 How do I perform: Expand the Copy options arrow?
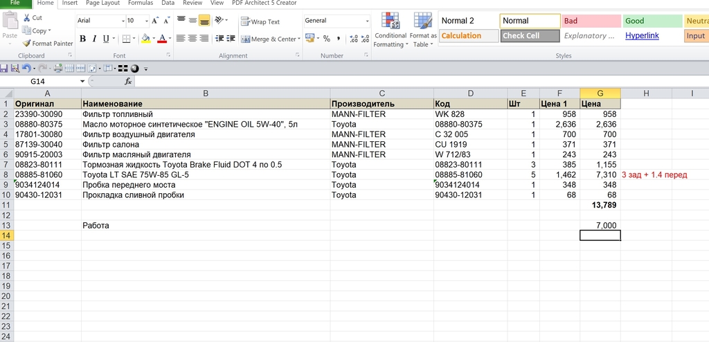(x=49, y=30)
